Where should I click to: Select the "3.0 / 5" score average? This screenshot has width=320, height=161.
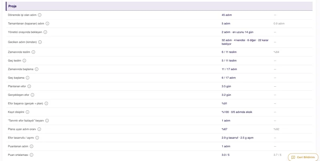[226, 155]
